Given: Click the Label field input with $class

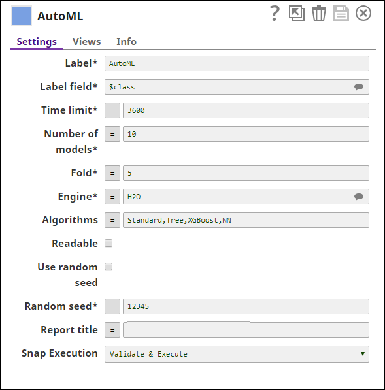Looking at the screenshot, I should 237,87.
